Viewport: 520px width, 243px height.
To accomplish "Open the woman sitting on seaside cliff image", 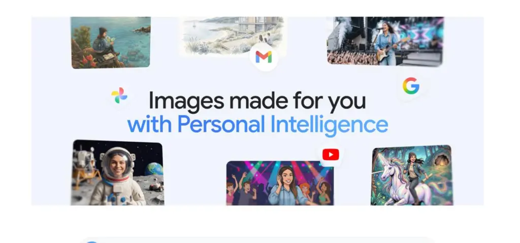I will (111, 43).
